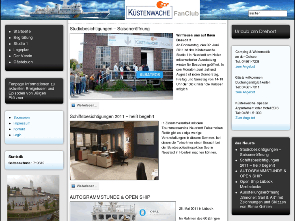This screenshot has height=221, width=295.
Task: Open Studiobesichtigungen – Saisoneröffnung article headline
Action: pos(110,29)
